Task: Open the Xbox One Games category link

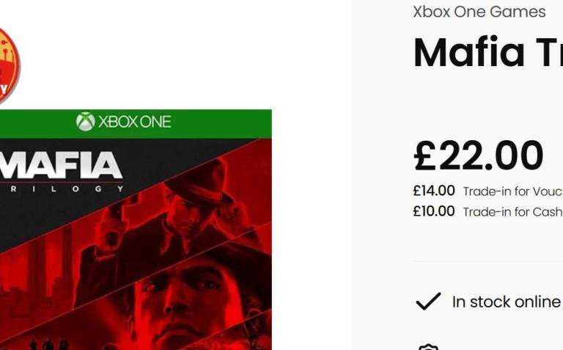Action: click(x=479, y=12)
